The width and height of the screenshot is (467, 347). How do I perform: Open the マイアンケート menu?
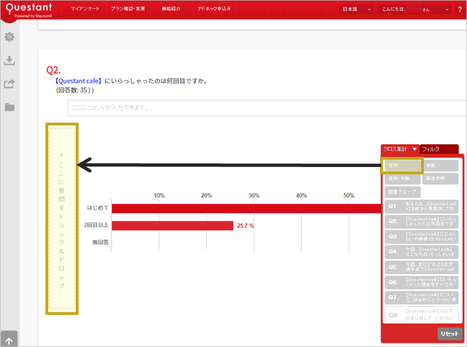click(x=85, y=9)
